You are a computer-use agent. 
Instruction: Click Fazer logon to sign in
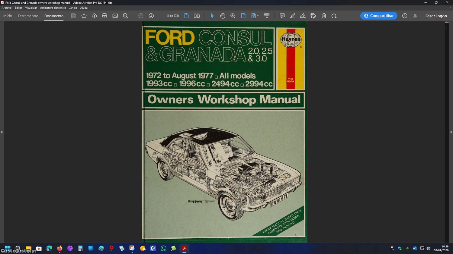pyautogui.click(x=436, y=16)
